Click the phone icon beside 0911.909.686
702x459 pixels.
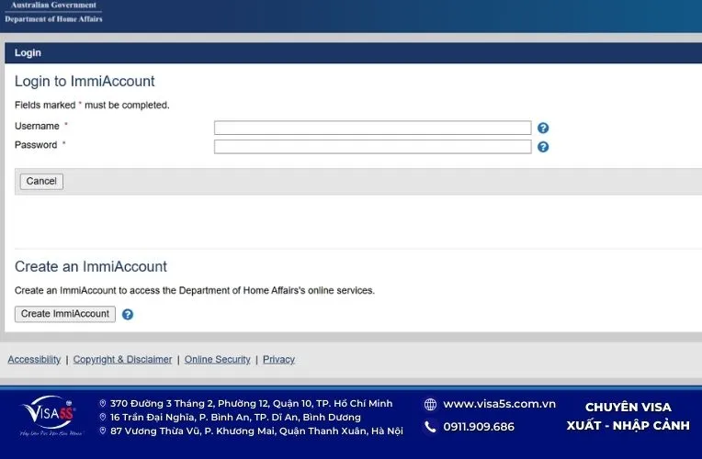430,427
